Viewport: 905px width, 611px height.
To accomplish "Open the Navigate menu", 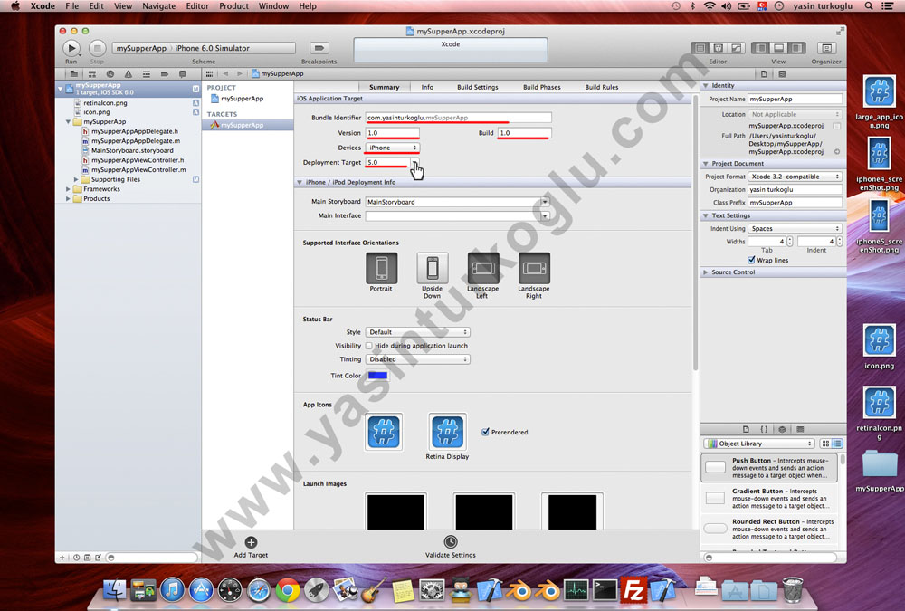I will pyautogui.click(x=158, y=6).
